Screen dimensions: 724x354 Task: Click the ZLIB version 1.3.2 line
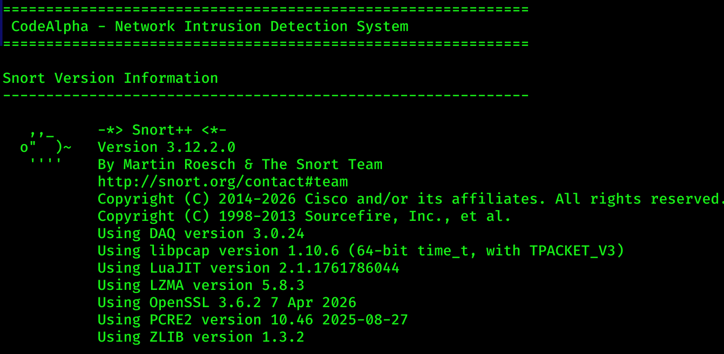click(x=201, y=337)
